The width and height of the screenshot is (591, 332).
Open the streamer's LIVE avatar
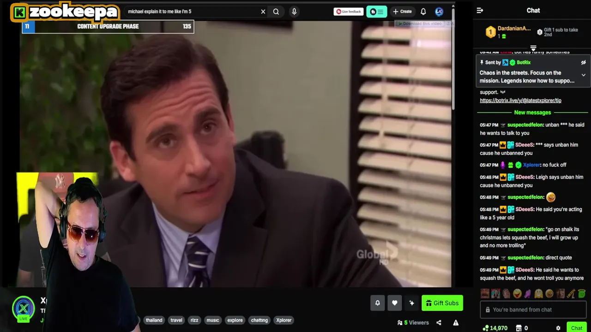(x=23, y=309)
